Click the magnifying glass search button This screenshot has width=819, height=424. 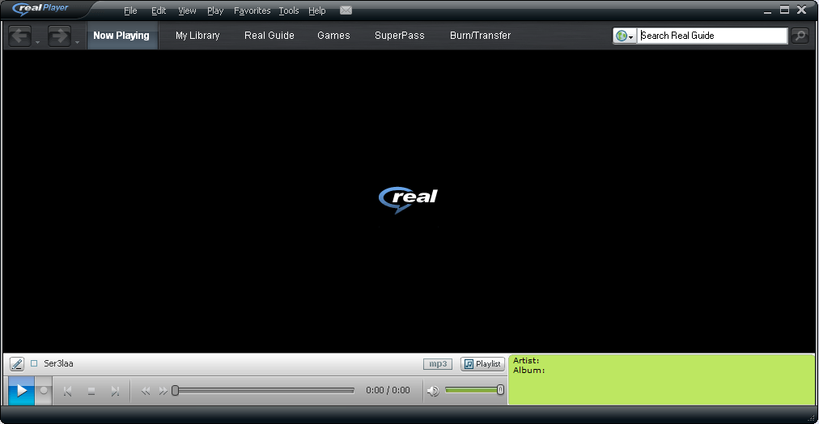click(800, 36)
